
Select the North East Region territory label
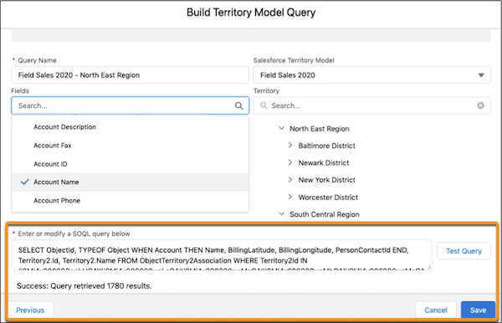320,129
